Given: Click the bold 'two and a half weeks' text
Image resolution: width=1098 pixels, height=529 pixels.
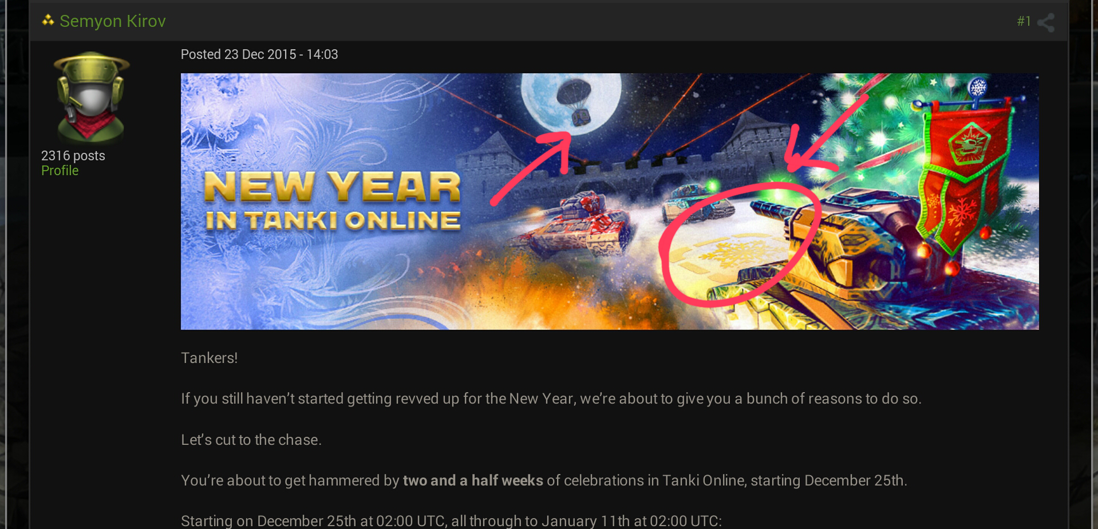Looking at the screenshot, I should [473, 480].
